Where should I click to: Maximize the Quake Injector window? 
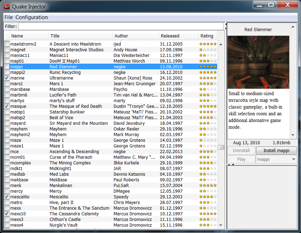pos(271,5)
